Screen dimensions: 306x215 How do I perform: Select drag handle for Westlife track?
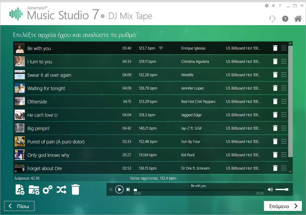[284, 75]
